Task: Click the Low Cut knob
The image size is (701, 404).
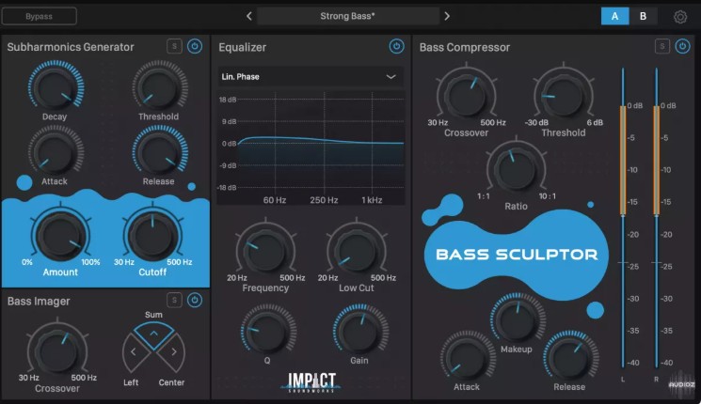Action: point(357,251)
